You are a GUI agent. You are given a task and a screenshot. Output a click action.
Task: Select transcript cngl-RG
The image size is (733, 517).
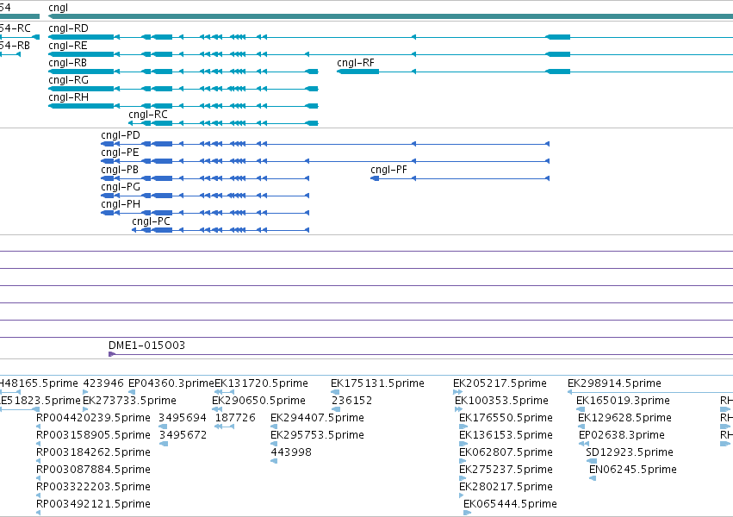point(183,89)
